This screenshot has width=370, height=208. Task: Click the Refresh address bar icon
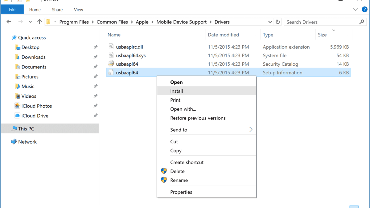pos(278,22)
